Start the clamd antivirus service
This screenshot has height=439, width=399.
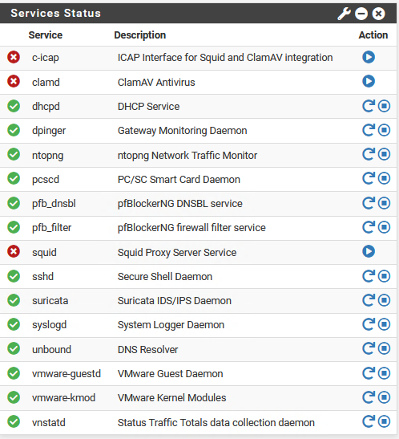369,81
